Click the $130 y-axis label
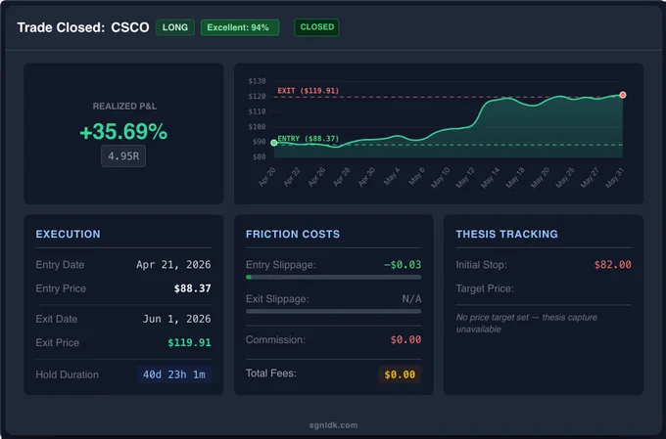The image size is (666, 439). [x=257, y=81]
